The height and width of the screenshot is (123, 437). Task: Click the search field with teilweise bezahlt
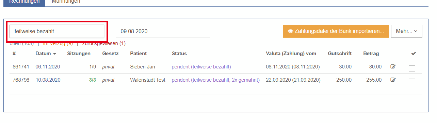[57, 31]
